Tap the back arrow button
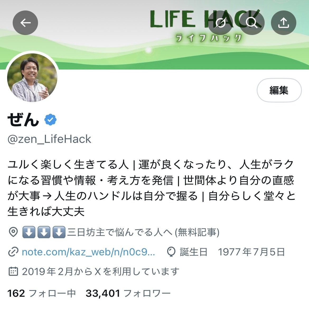Image resolution: width=309 pixels, height=309 pixels. [x=25, y=23]
